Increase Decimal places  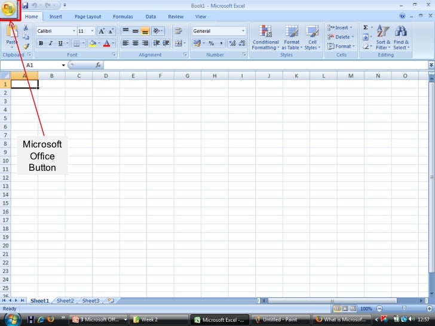(232, 43)
